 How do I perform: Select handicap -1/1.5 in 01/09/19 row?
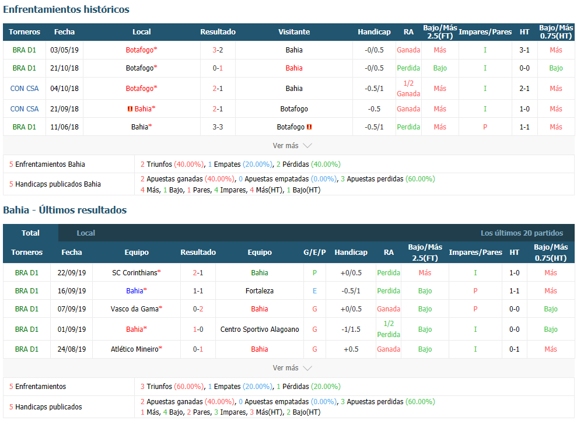tap(351, 330)
